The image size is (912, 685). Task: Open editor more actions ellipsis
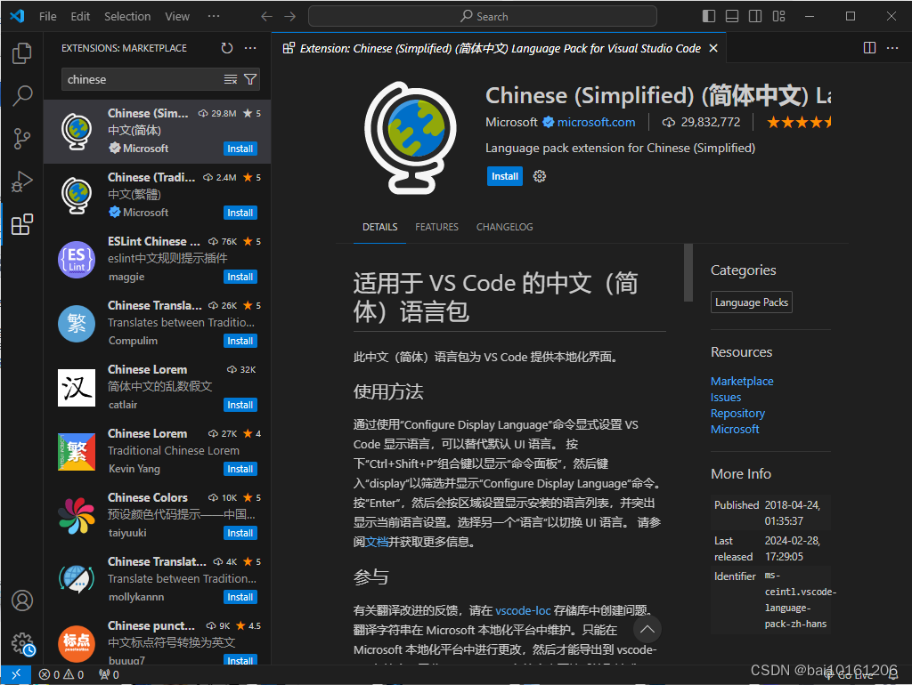click(892, 48)
